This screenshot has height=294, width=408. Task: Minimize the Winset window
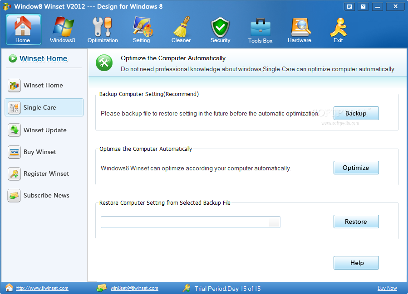pos(377,7)
